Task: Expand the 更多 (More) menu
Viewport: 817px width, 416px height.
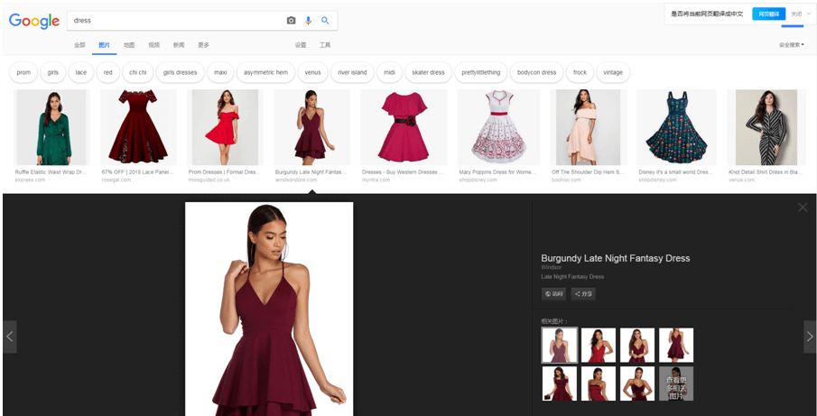Action: pos(204,45)
